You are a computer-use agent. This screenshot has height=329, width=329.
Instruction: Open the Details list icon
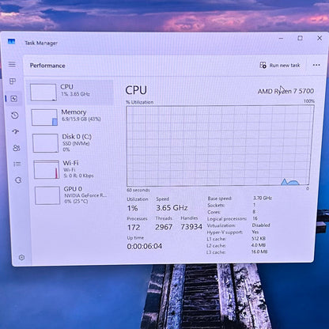click(17, 164)
